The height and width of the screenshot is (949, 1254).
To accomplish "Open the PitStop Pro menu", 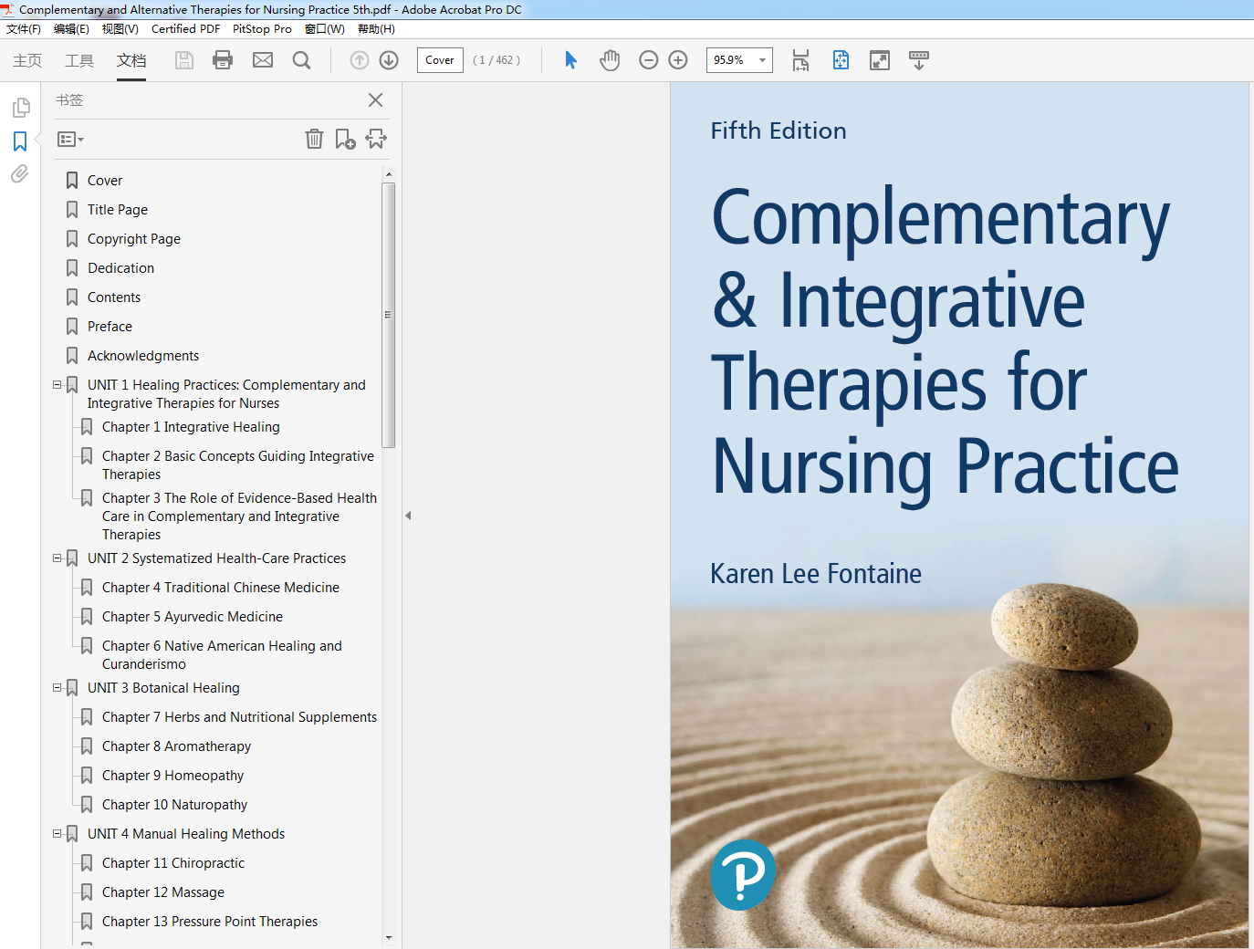I will coord(262,29).
